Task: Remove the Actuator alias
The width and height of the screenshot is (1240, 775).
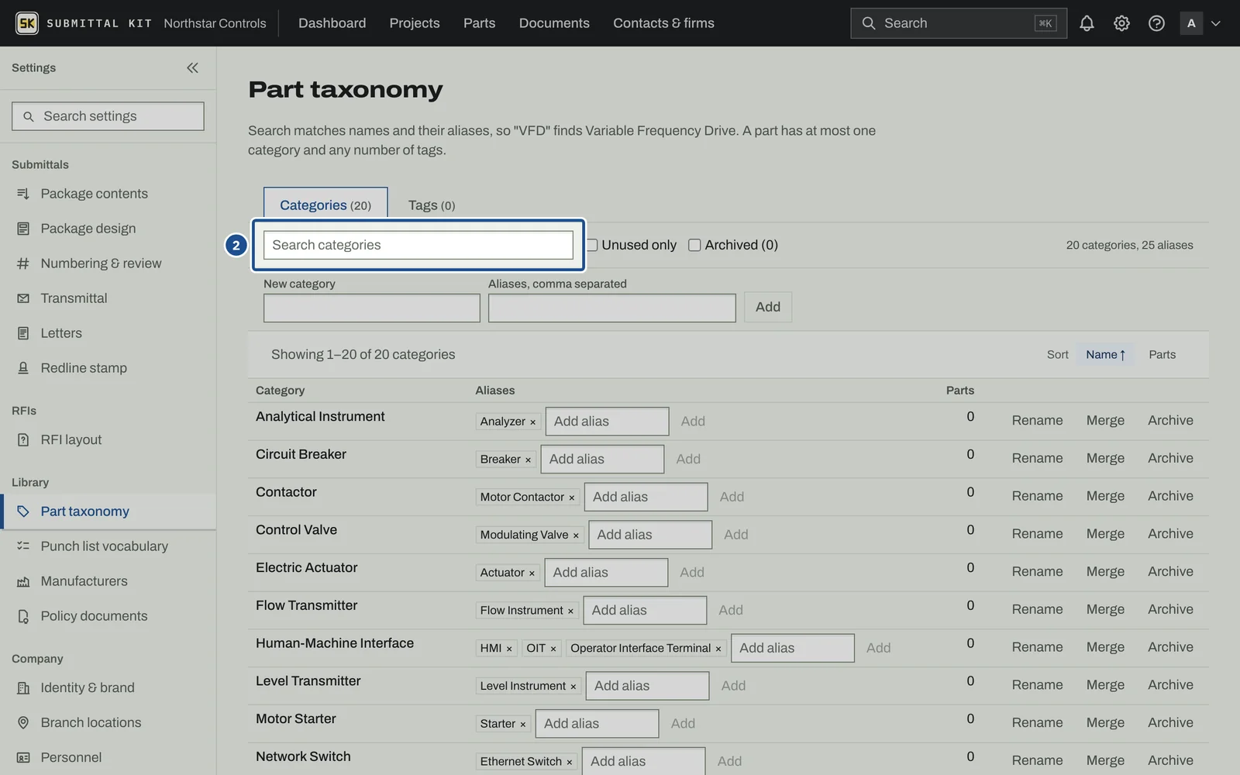Action: pyautogui.click(x=532, y=573)
